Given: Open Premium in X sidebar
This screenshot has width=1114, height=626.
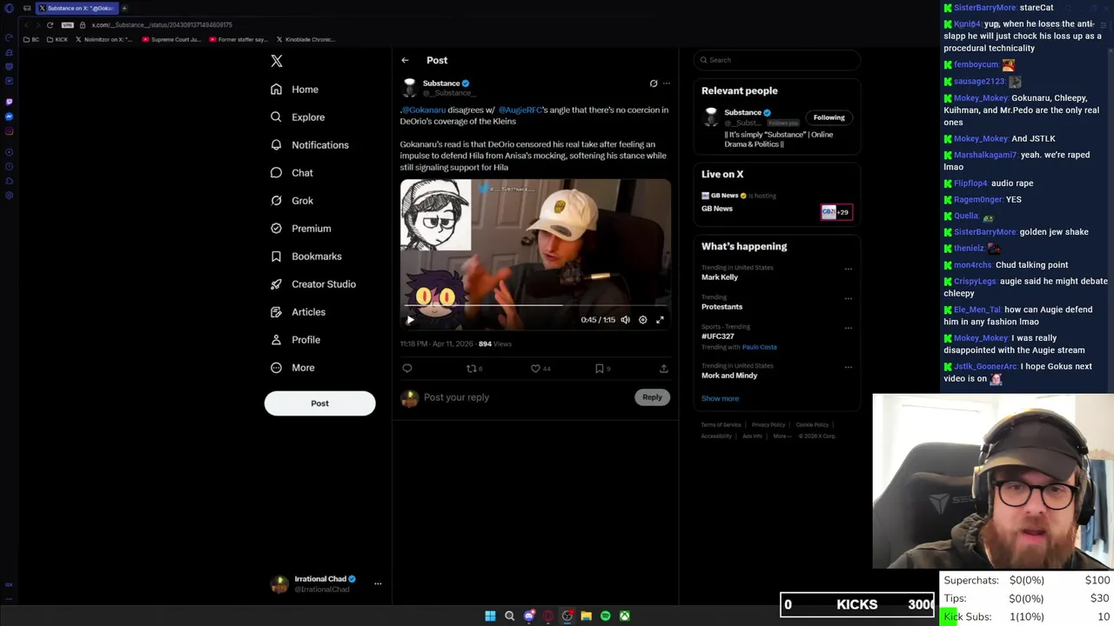Looking at the screenshot, I should click(300, 229).
